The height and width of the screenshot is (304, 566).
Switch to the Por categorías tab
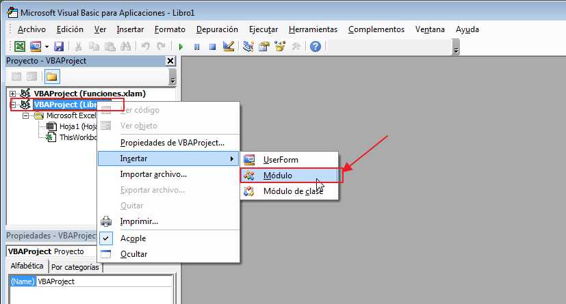click(75, 267)
